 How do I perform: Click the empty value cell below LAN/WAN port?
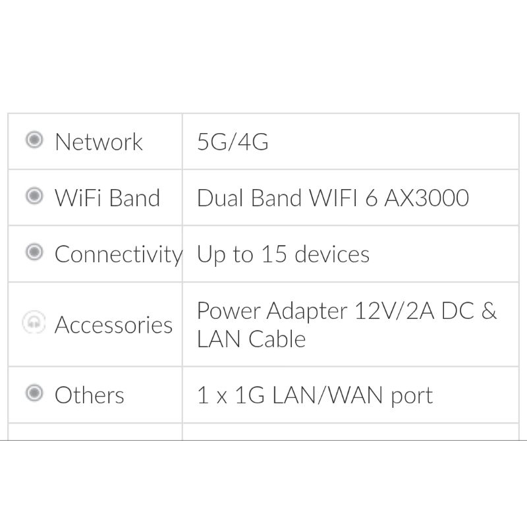[x=350, y=431]
